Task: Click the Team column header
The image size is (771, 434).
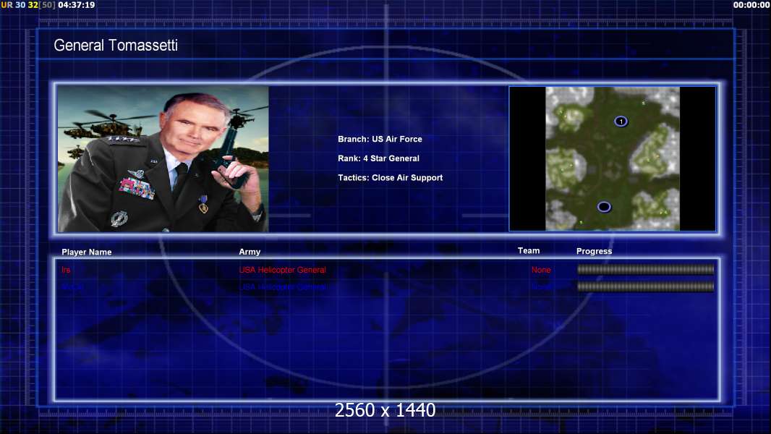Action: [529, 251]
